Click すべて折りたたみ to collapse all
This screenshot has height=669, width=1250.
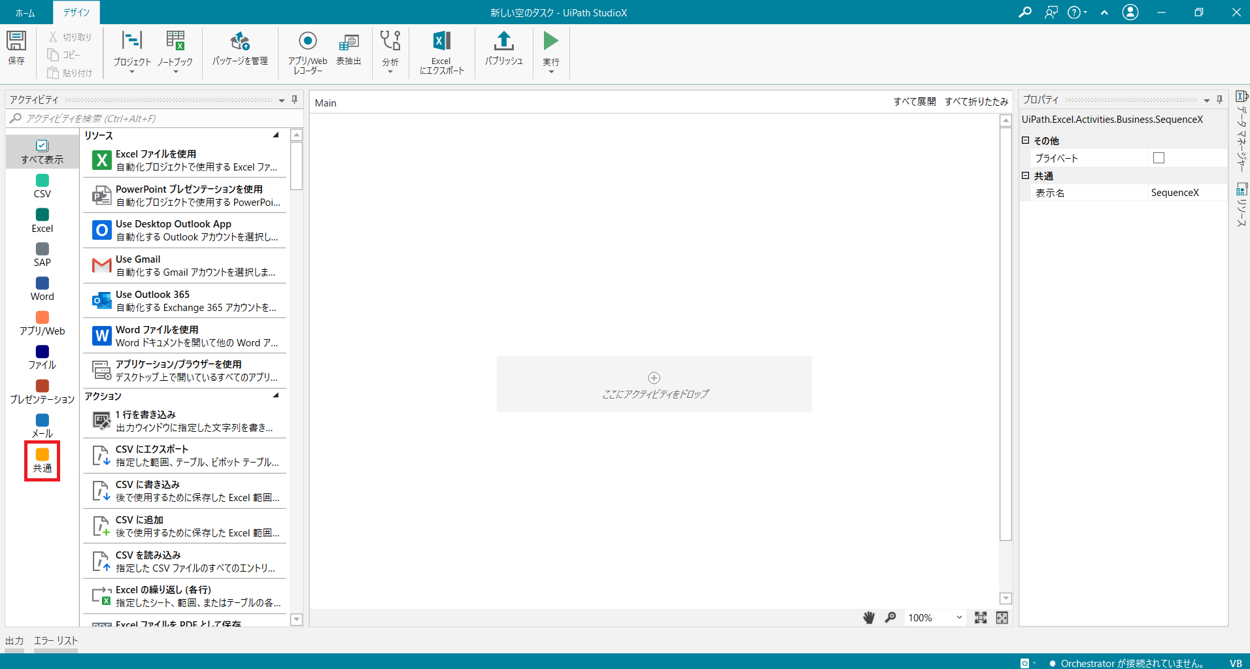pyautogui.click(x=976, y=102)
